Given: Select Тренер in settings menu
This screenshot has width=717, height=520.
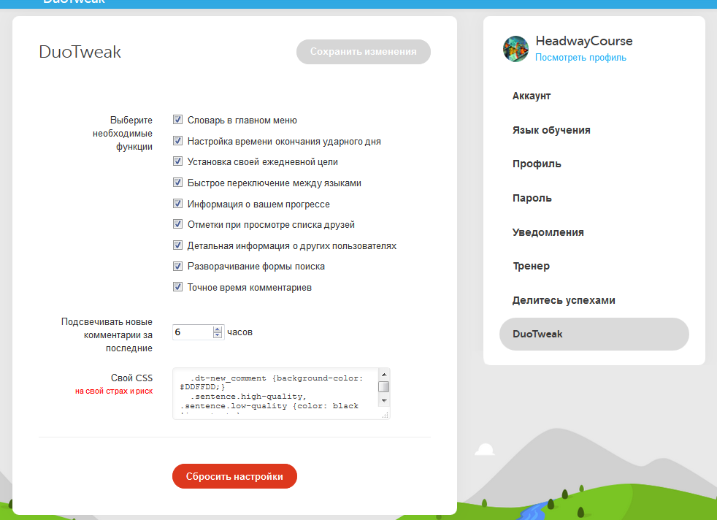Looking at the screenshot, I should (531, 266).
